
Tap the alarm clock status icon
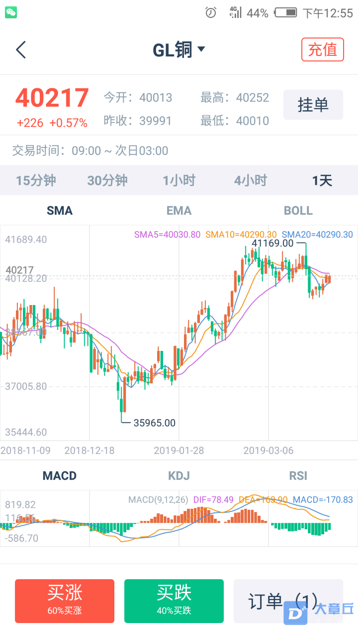(211, 13)
